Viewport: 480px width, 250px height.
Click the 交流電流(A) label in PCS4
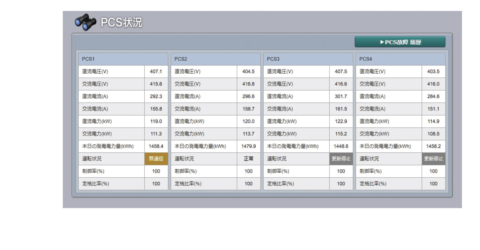coord(373,109)
